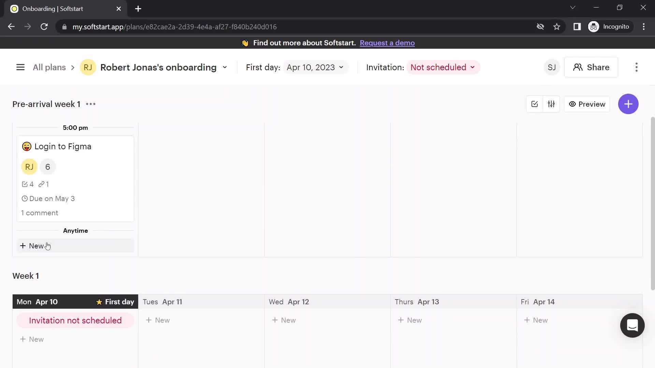Click the three-dot menu on Pre-arrival week 1
Viewport: 655px width, 368px height.
click(x=90, y=104)
